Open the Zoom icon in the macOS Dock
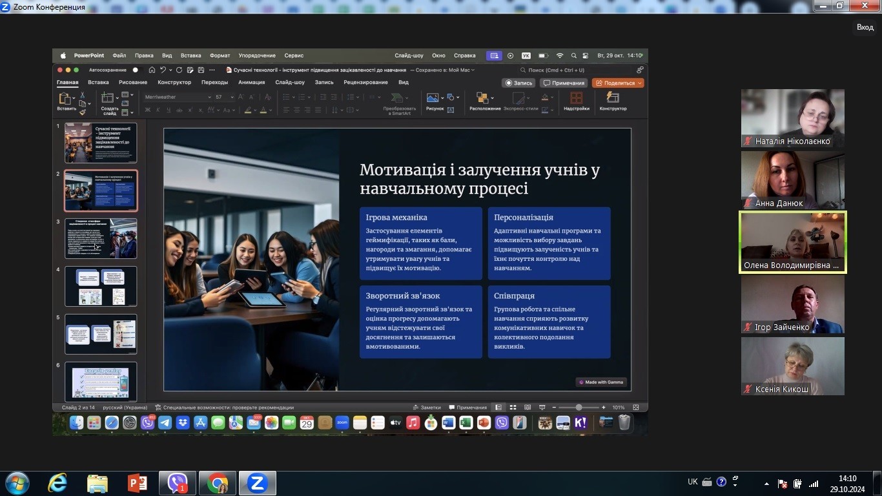 coord(342,422)
